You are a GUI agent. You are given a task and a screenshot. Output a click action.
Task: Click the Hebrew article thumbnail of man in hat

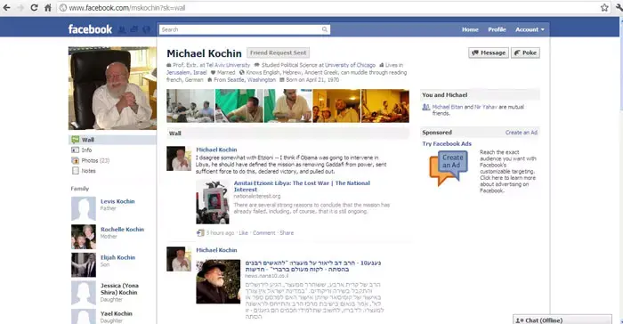point(218,282)
